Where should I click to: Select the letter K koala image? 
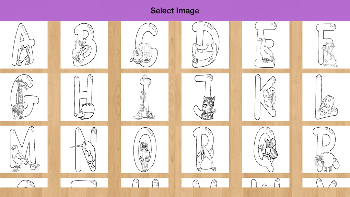(x=266, y=97)
